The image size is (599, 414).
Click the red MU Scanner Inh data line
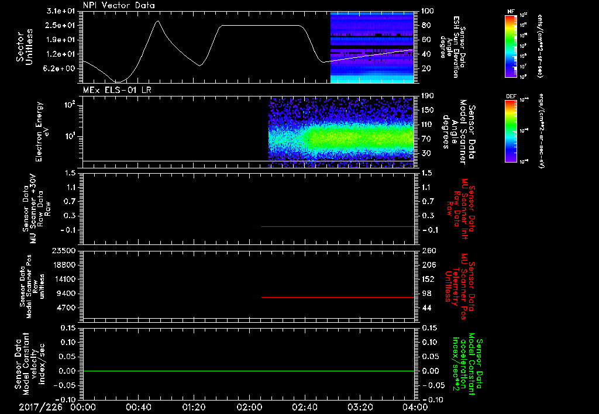pyautogui.click(x=338, y=226)
